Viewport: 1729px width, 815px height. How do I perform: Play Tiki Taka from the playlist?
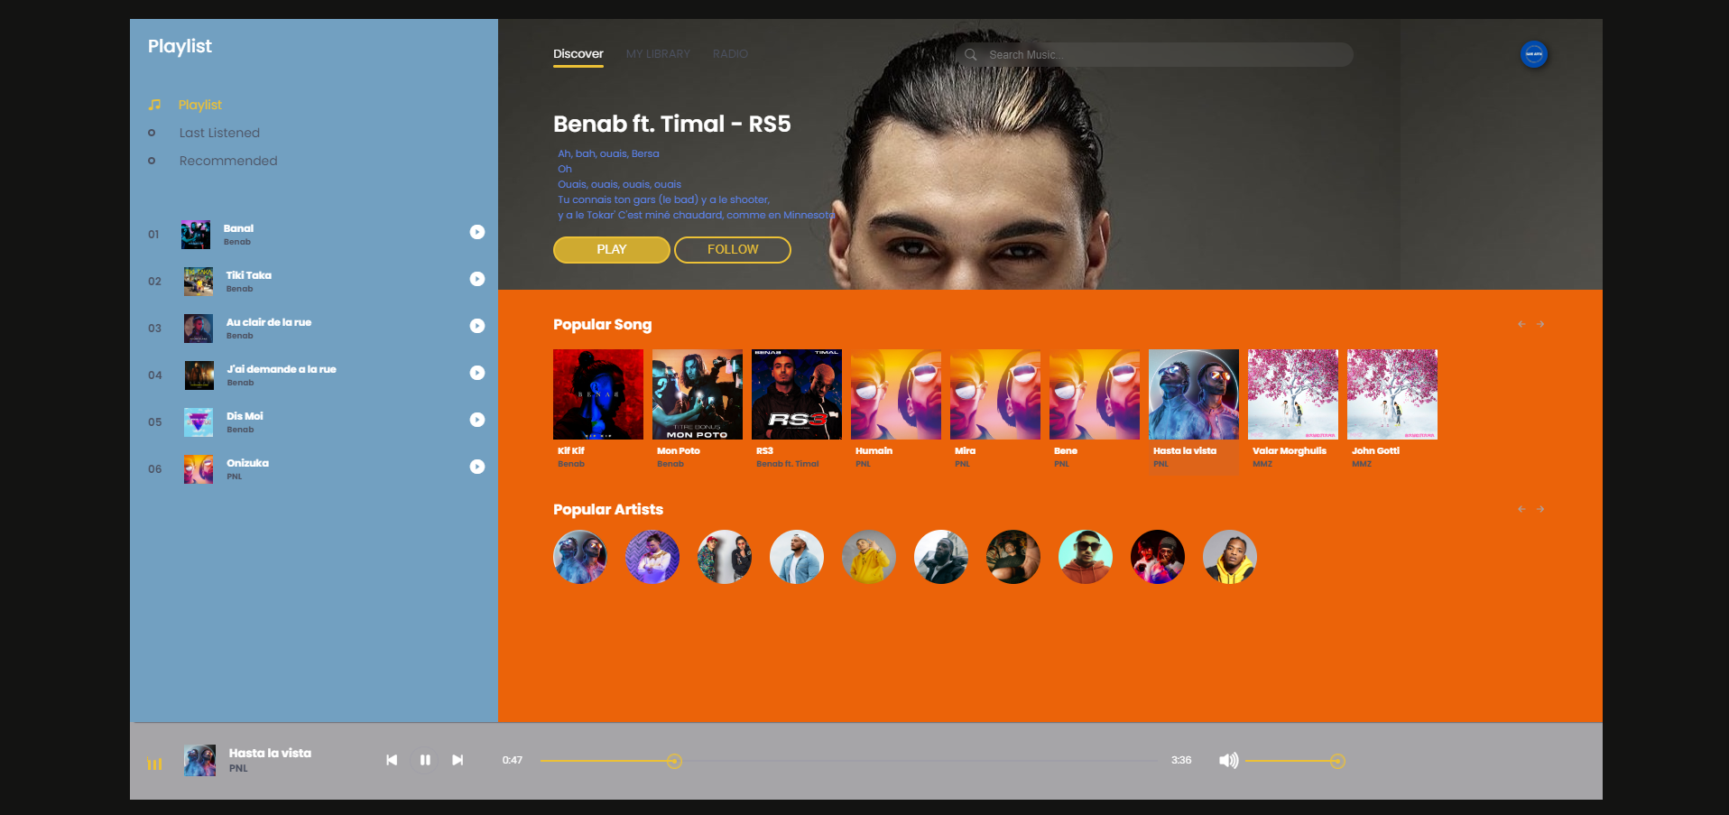[x=477, y=279]
